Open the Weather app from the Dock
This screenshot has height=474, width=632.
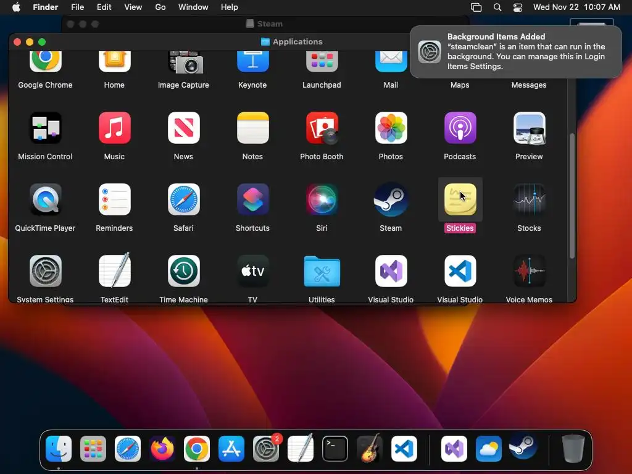pos(489,449)
